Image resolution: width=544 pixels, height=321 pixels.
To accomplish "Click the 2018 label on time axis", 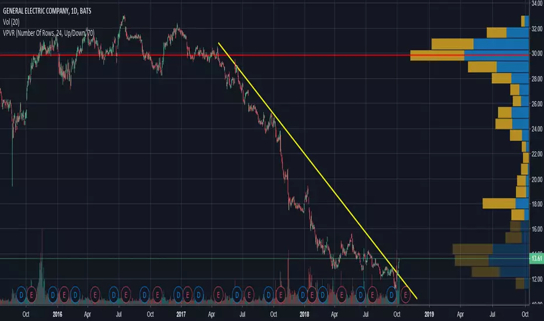I will click(304, 315).
